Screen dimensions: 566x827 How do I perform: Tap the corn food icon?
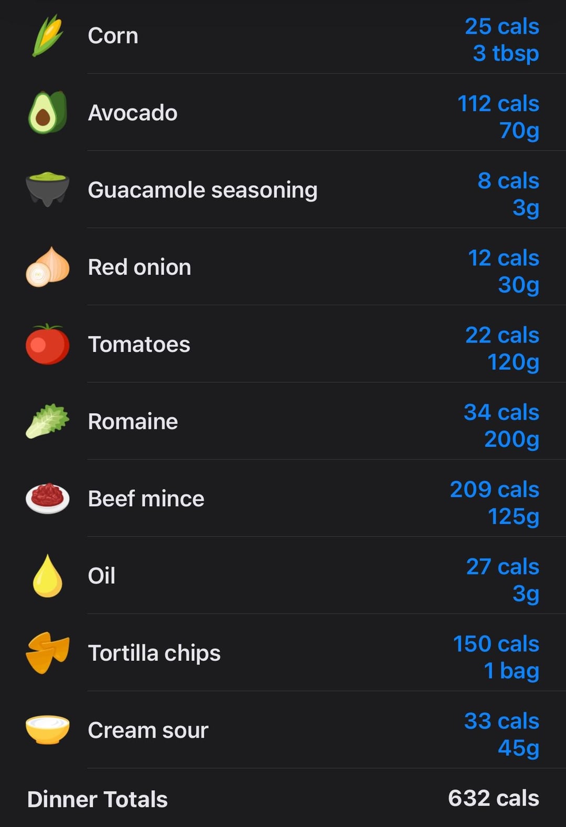[47, 36]
